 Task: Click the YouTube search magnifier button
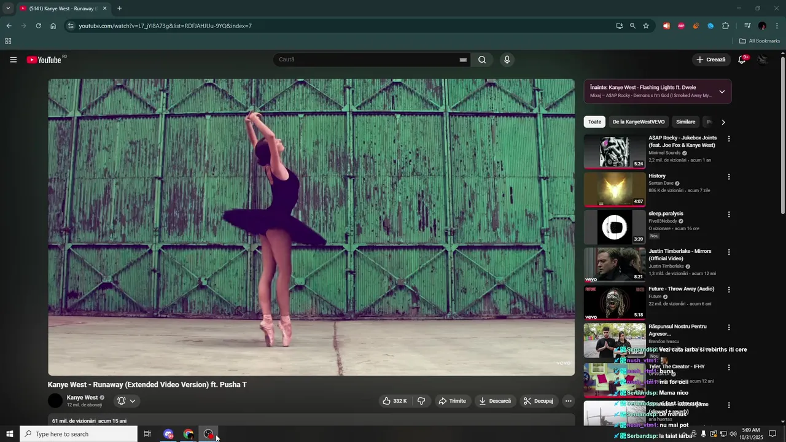[x=482, y=60]
